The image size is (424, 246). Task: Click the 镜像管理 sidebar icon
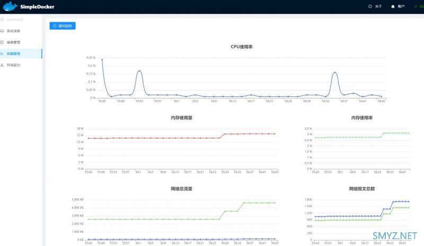pyautogui.click(x=2, y=42)
